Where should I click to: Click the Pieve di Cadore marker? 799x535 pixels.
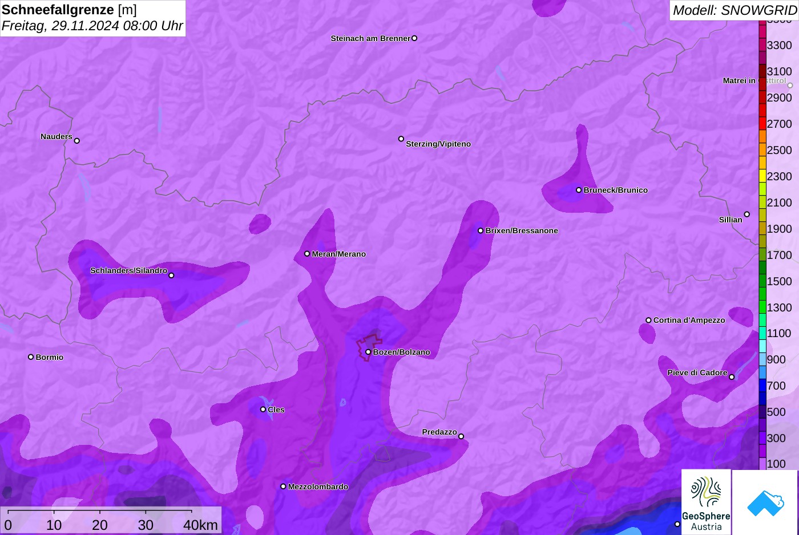point(732,377)
